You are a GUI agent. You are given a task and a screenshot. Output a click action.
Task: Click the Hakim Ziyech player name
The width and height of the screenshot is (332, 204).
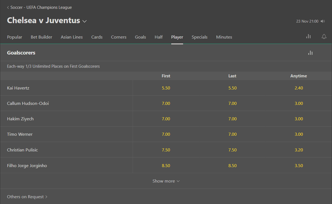[20, 119]
